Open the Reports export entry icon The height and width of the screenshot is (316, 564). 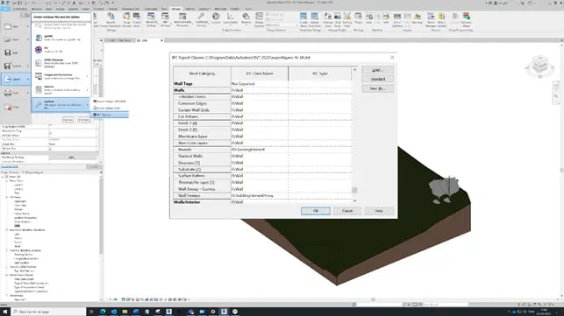pyautogui.click(x=39, y=89)
